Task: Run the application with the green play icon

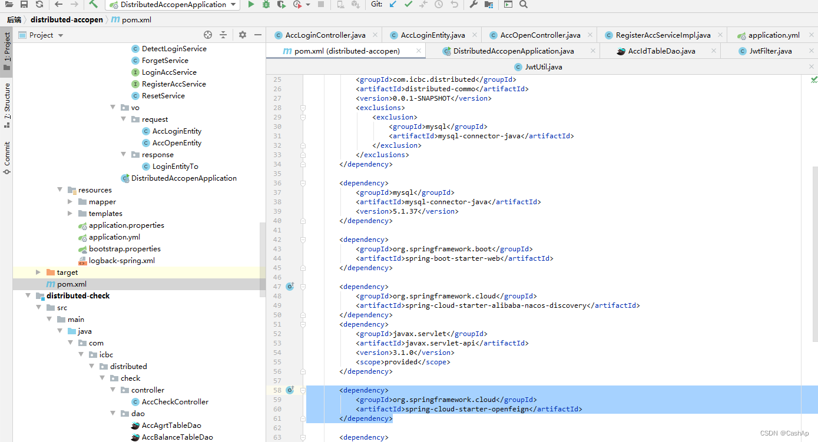Action: click(251, 4)
